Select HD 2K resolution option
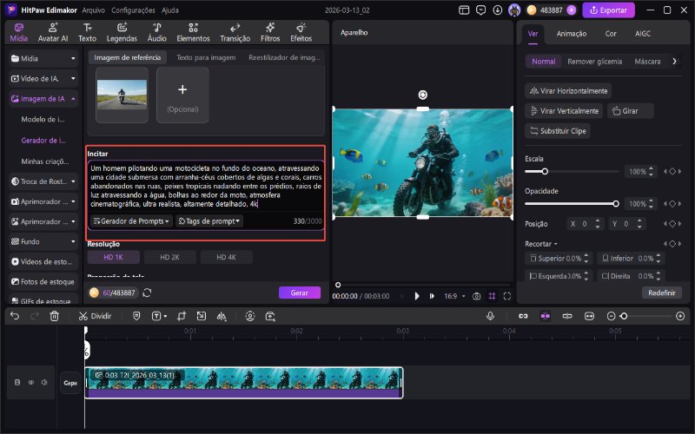The height and width of the screenshot is (434, 695). click(x=169, y=257)
